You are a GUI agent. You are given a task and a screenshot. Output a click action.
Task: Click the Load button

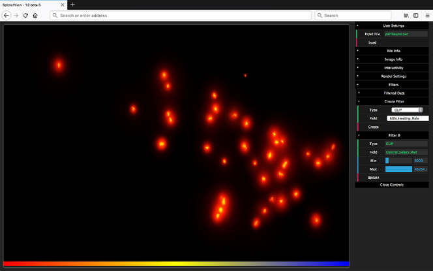372,42
